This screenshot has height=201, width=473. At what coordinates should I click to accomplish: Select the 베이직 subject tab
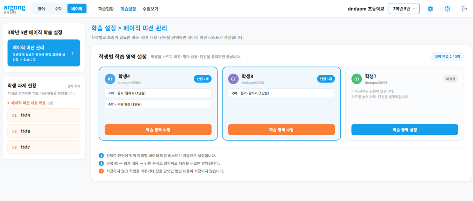coord(76,9)
